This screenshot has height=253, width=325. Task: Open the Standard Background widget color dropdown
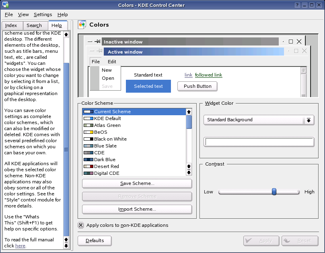pos(259,120)
